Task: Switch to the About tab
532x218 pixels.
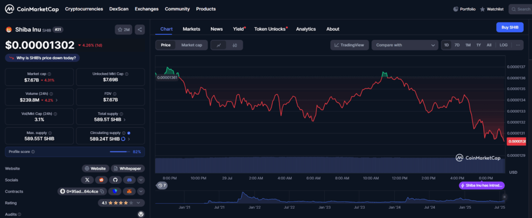Action: pos(333,29)
